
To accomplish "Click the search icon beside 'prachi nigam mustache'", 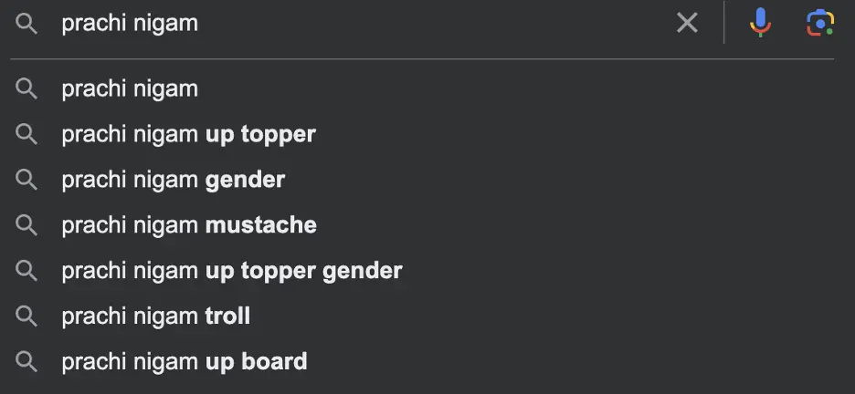I will point(26,225).
